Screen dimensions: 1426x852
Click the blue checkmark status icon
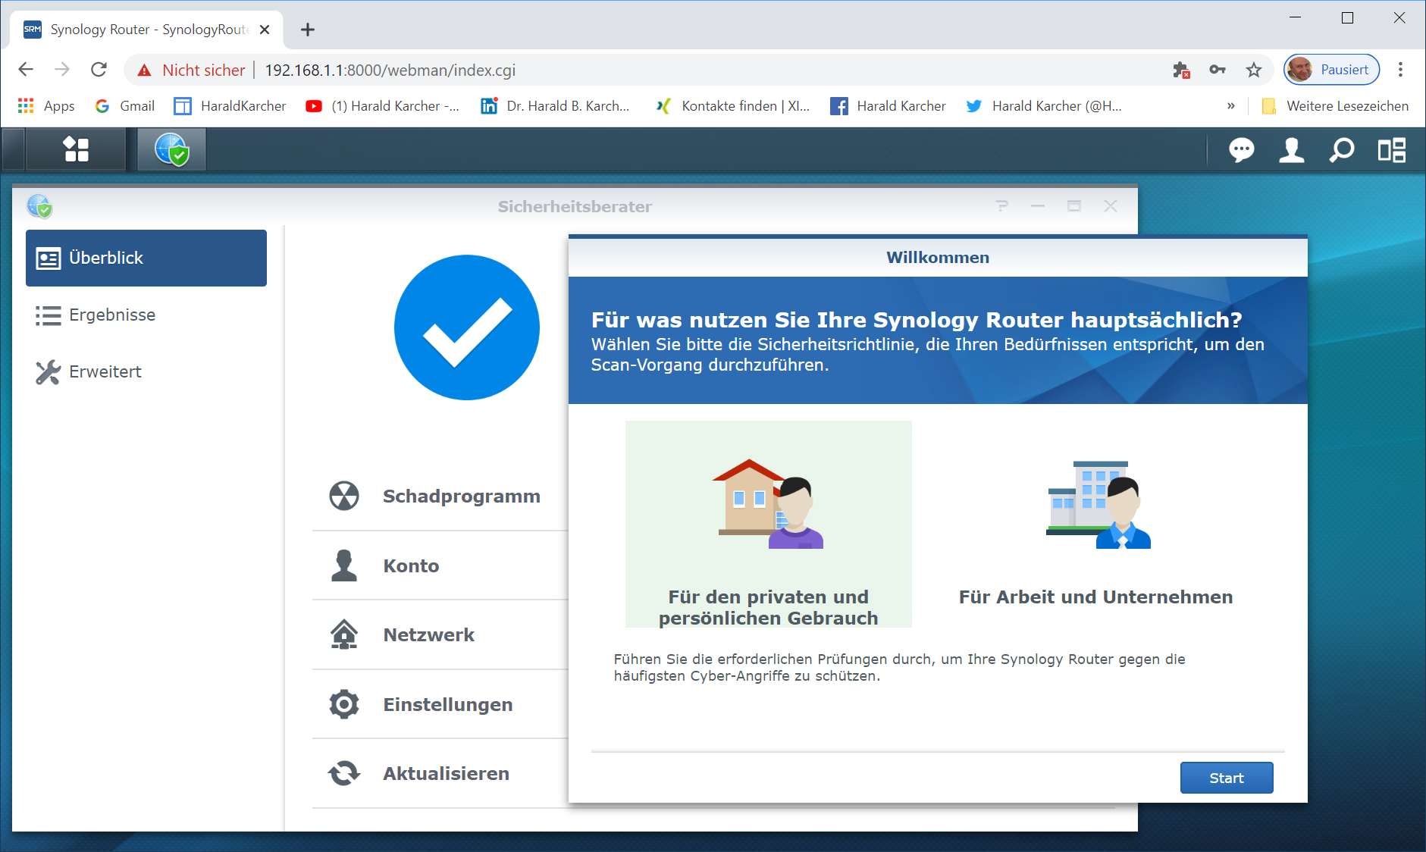click(467, 327)
